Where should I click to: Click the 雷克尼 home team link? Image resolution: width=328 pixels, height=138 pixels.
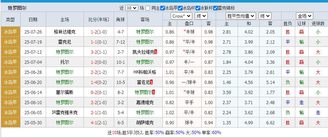[x=65, y=42]
